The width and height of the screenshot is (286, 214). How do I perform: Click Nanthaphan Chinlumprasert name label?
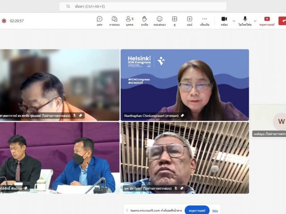point(151,115)
